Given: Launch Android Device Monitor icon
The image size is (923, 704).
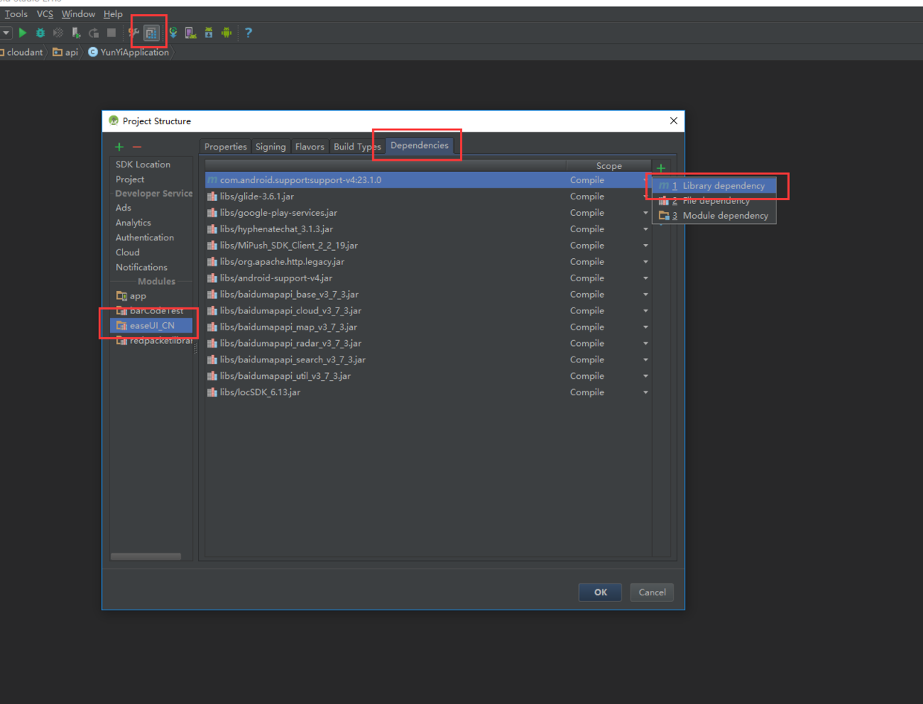Looking at the screenshot, I should click(x=226, y=33).
